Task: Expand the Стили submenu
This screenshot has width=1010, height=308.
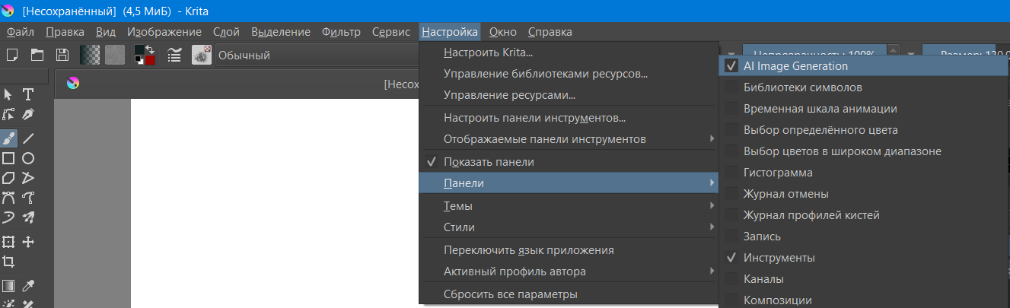Action: pos(458,227)
